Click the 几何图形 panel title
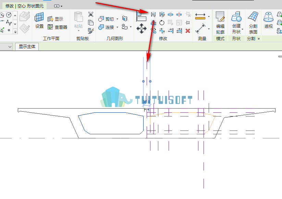Screen dimensions: 282x199 point(115,38)
